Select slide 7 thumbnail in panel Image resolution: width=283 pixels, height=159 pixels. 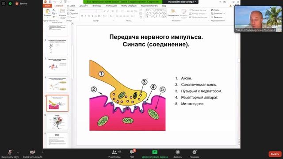pyautogui.click(x=57, y=66)
